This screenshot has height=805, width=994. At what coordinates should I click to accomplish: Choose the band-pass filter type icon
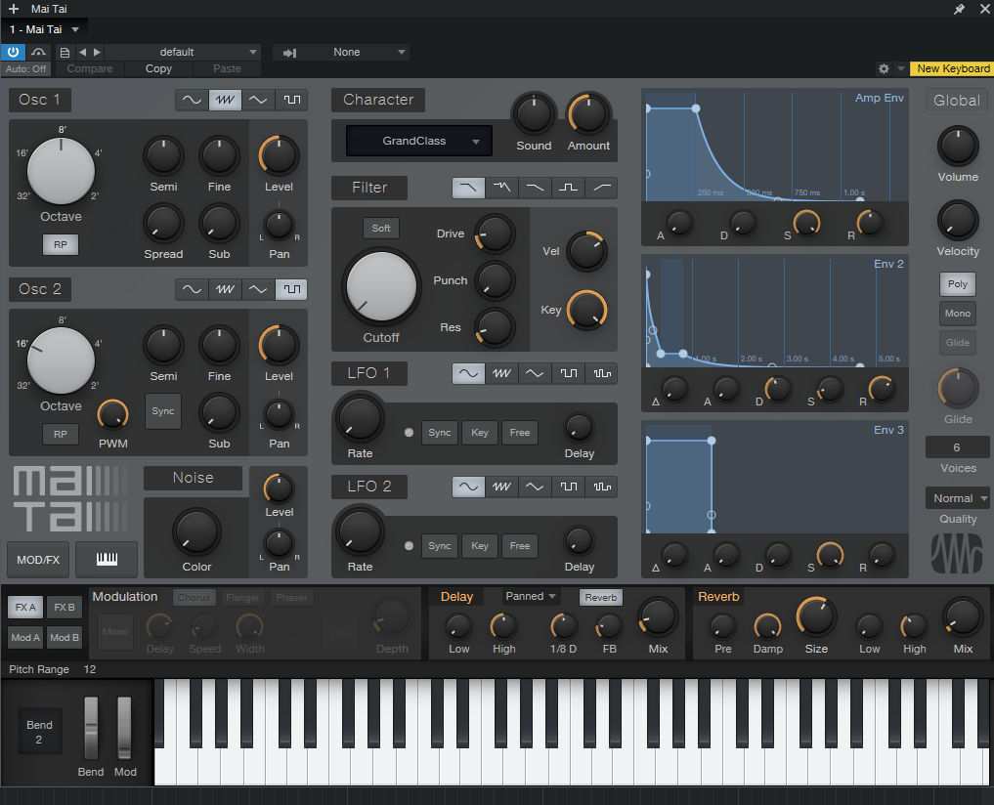[x=568, y=188]
